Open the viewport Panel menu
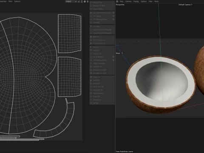The height and width of the screenshot is (153, 204). click(x=156, y=1)
